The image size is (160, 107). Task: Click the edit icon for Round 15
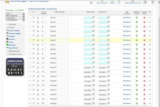pos(38,81)
